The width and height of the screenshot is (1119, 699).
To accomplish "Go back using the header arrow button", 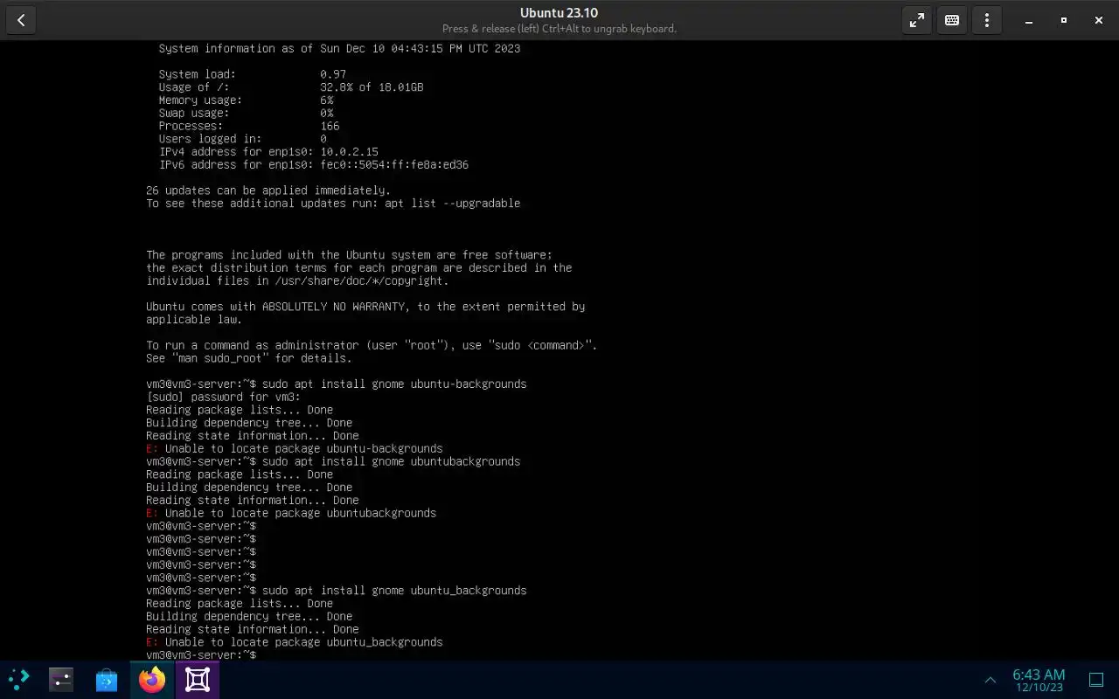I will coord(21,20).
